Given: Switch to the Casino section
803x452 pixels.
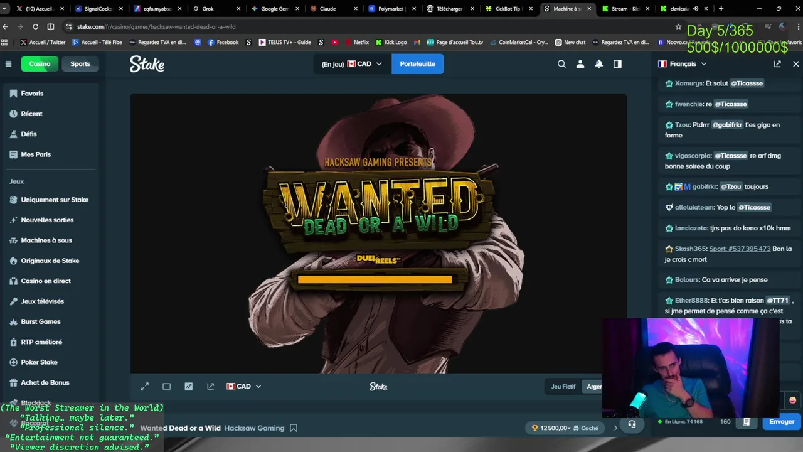Looking at the screenshot, I should pos(40,63).
